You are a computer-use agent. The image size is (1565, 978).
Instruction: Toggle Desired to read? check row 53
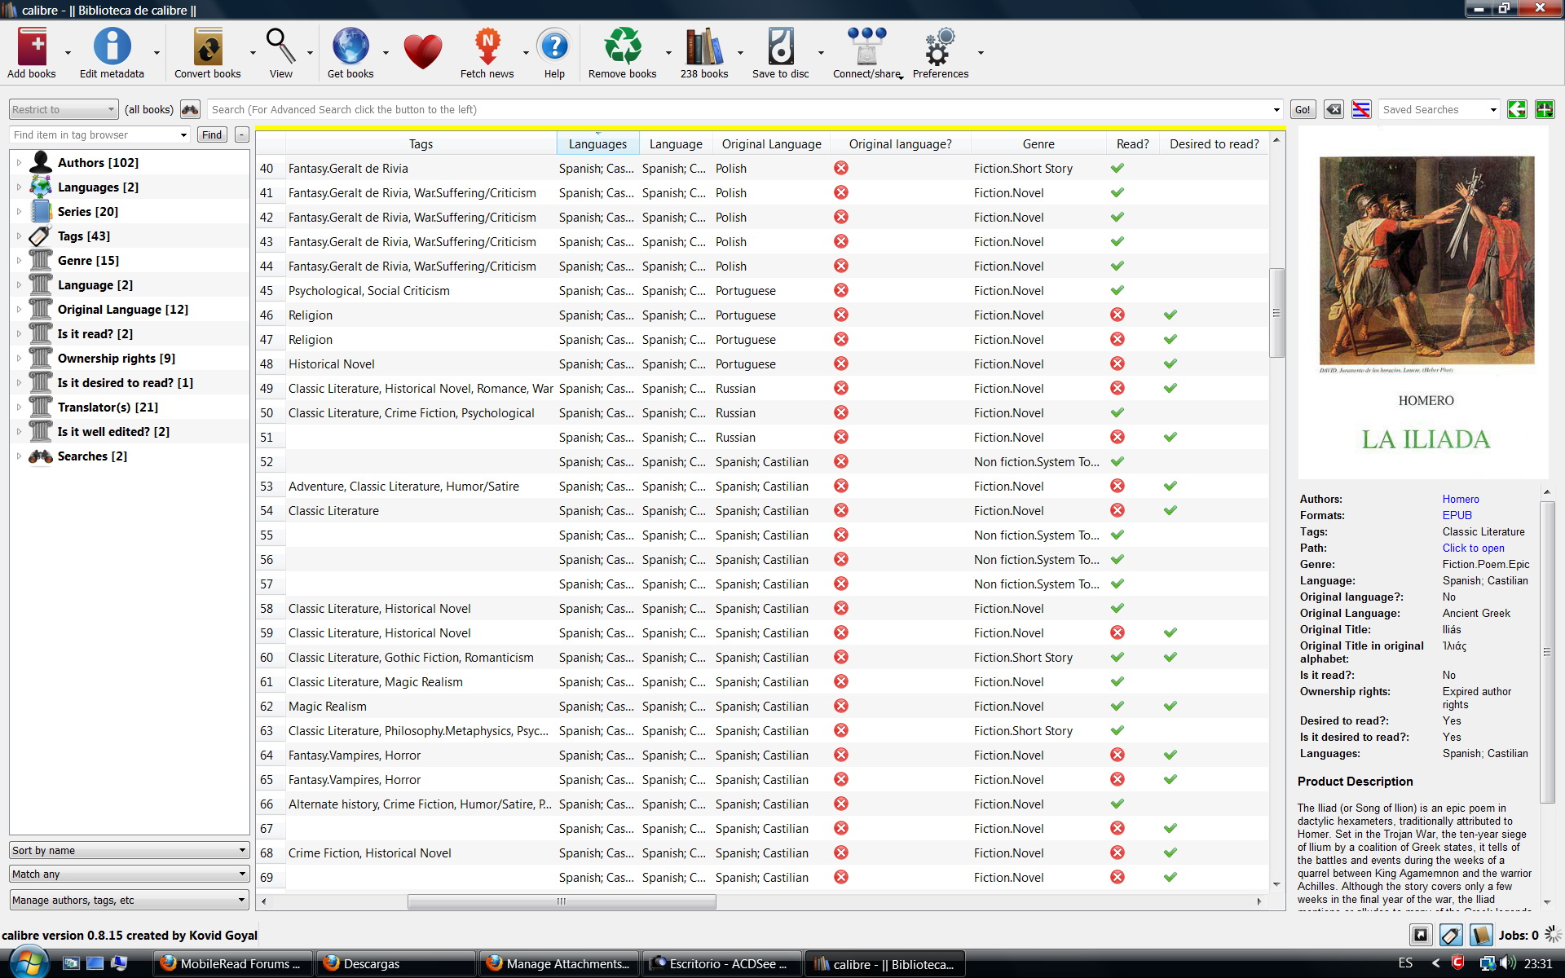point(1170,486)
